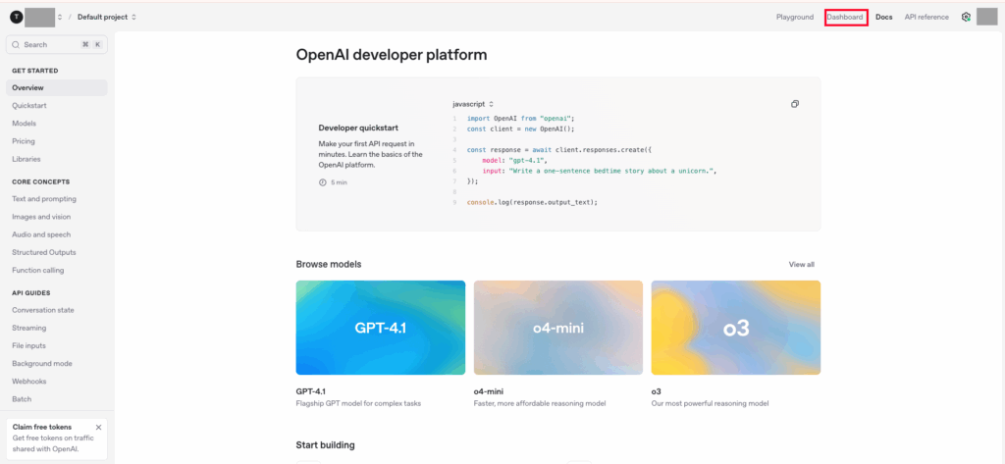Navigate to Function calling in sidebar
The image size is (1005, 464).
click(38, 270)
